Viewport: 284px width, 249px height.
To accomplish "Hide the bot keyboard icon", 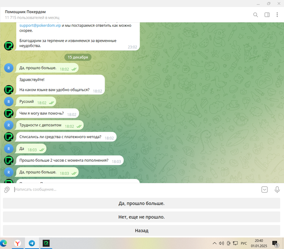I will click(x=265, y=190).
